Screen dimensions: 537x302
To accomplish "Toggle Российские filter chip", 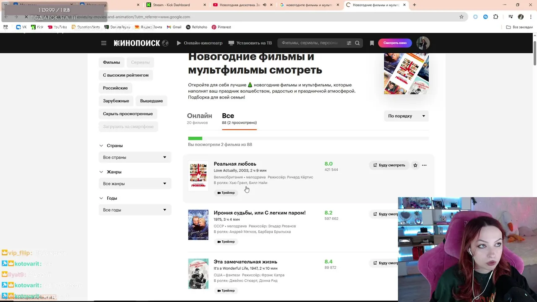I will point(115,88).
